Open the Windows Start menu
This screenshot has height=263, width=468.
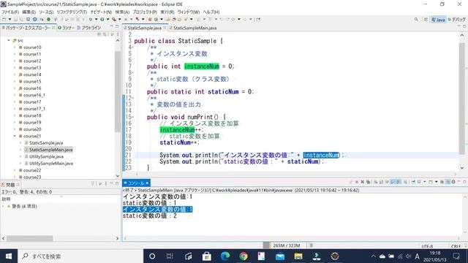[9, 256]
